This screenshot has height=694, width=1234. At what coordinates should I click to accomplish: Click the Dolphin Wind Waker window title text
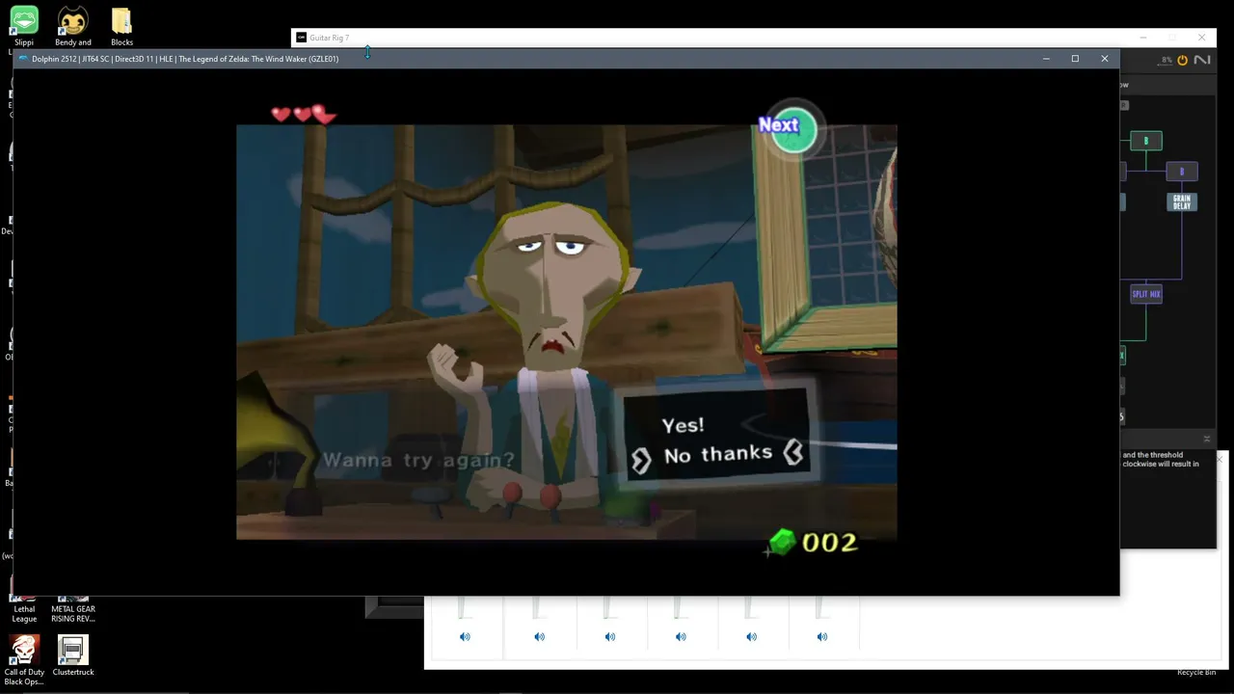click(x=185, y=59)
